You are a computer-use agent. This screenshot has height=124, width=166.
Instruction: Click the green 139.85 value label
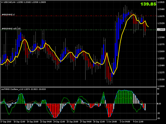point(148,4)
